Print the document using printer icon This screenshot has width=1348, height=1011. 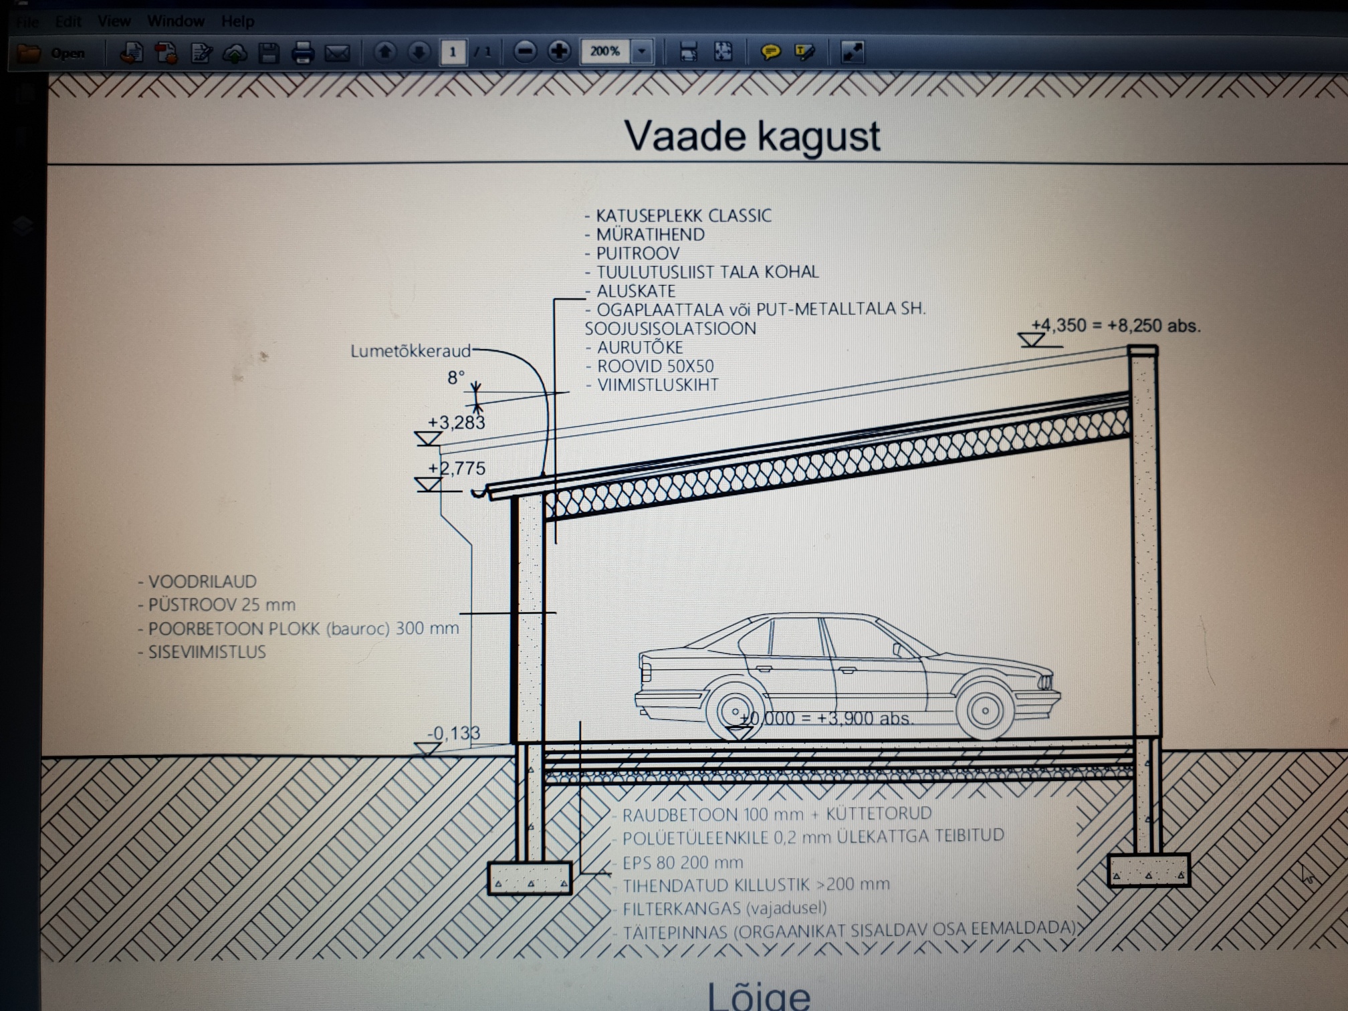pyautogui.click(x=303, y=52)
